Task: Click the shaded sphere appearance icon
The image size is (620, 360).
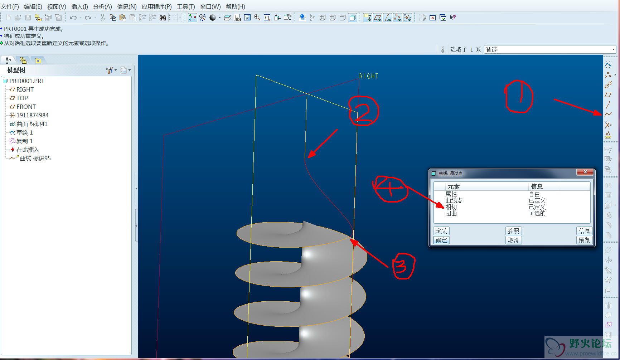Action: click(213, 18)
